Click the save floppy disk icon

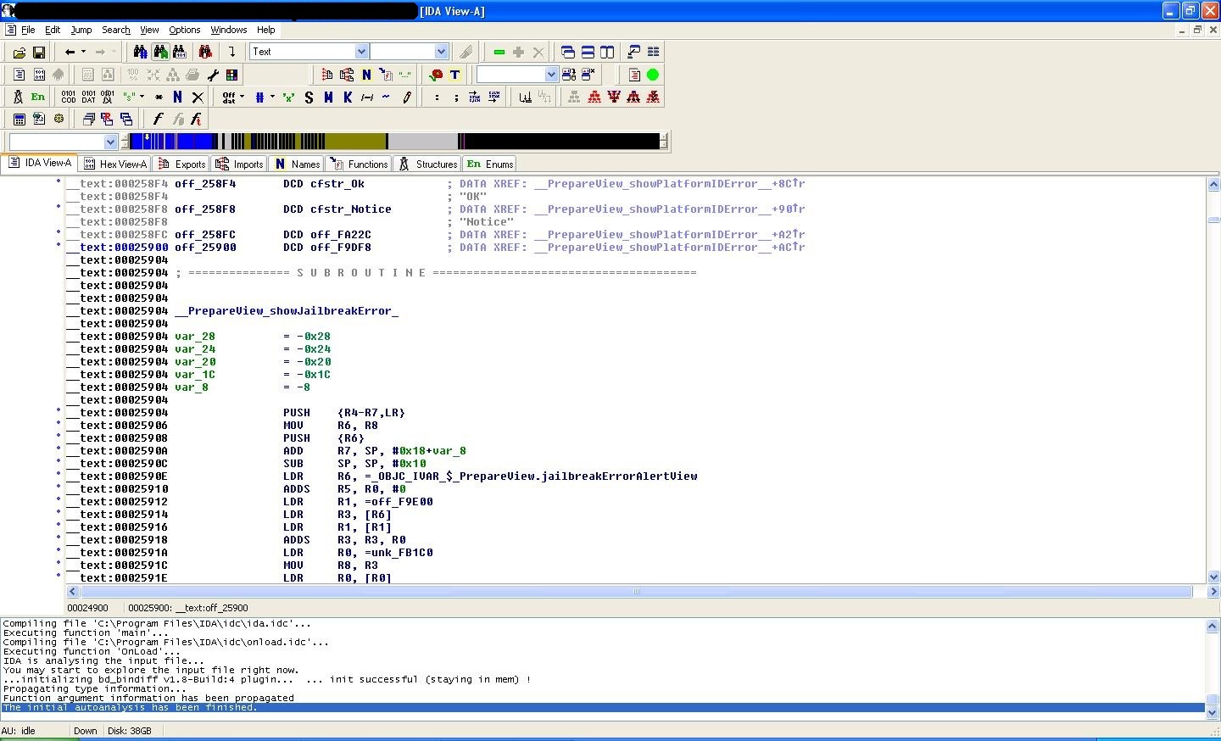pos(38,53)
